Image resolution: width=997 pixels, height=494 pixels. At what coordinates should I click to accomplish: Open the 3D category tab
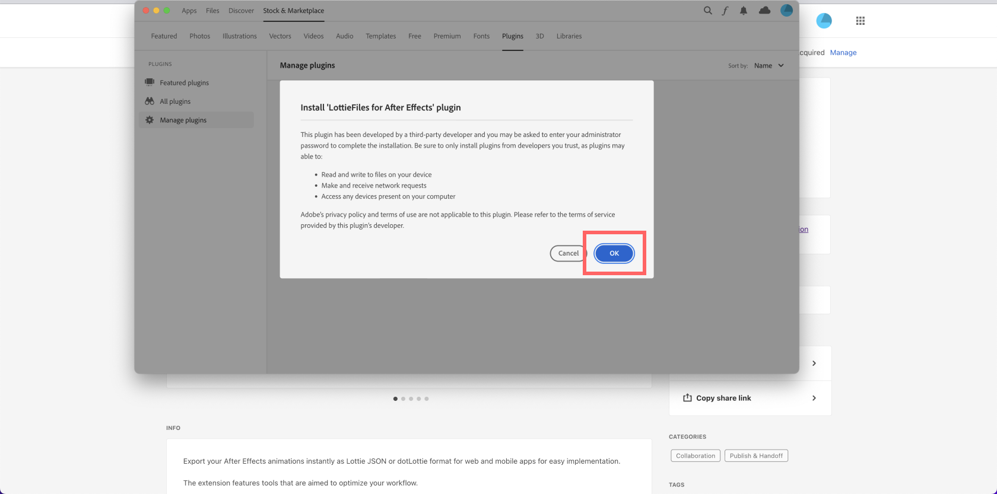click(540, 36)
